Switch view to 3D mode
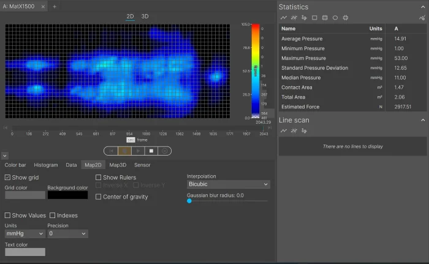The height and width of the screenshot is (264, 429). point(145,16)
